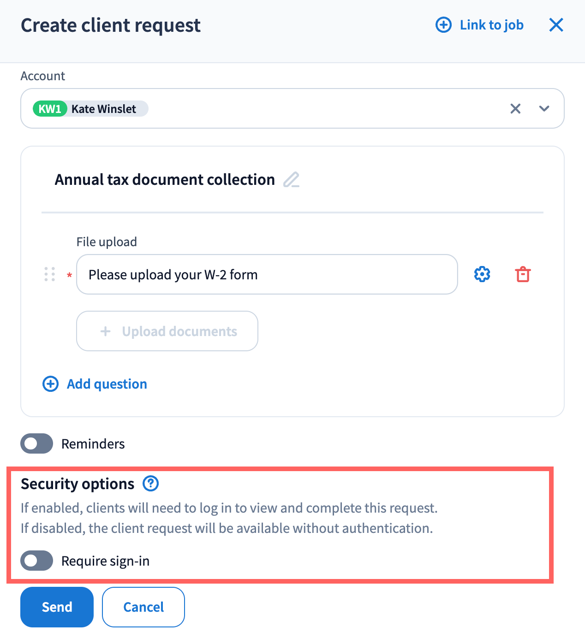Screen dimensions: 585x638
Task: Open the gear settings for the W-2 question
Action: tap(482, 274)
